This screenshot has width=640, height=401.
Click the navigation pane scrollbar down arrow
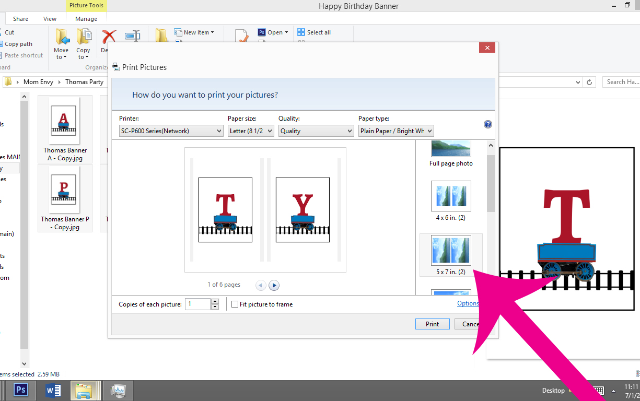pos(24,363)
